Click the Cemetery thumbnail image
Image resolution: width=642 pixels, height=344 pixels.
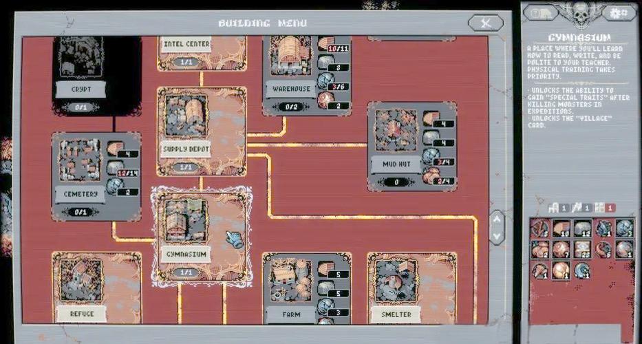point(81,160)
